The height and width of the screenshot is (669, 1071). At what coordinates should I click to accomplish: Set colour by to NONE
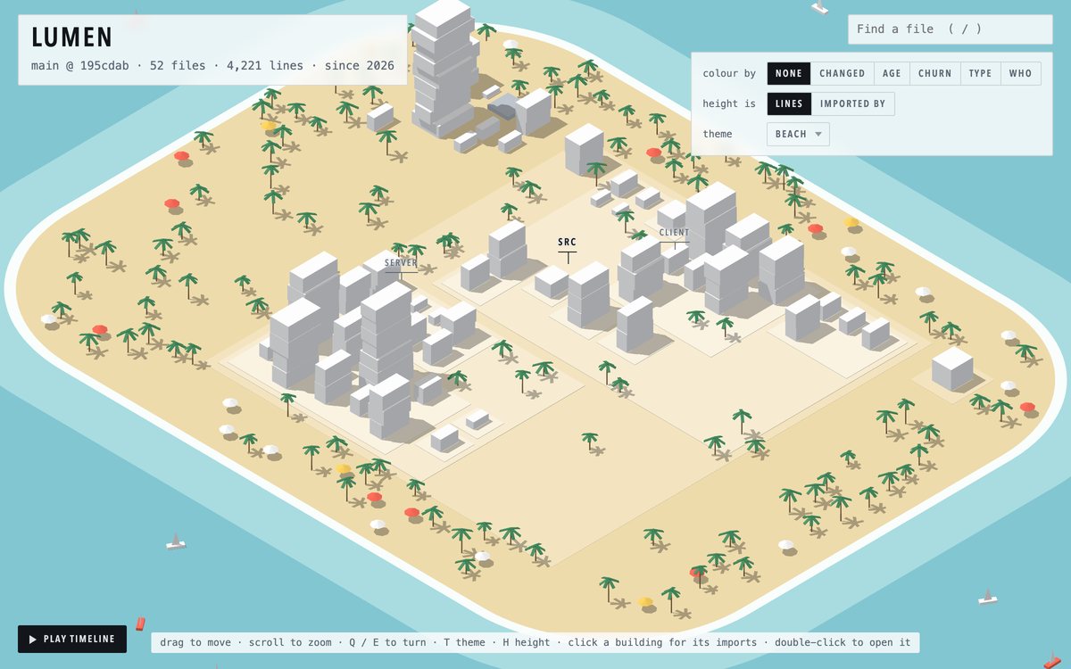pyautogui.click(x=789, y=73)
